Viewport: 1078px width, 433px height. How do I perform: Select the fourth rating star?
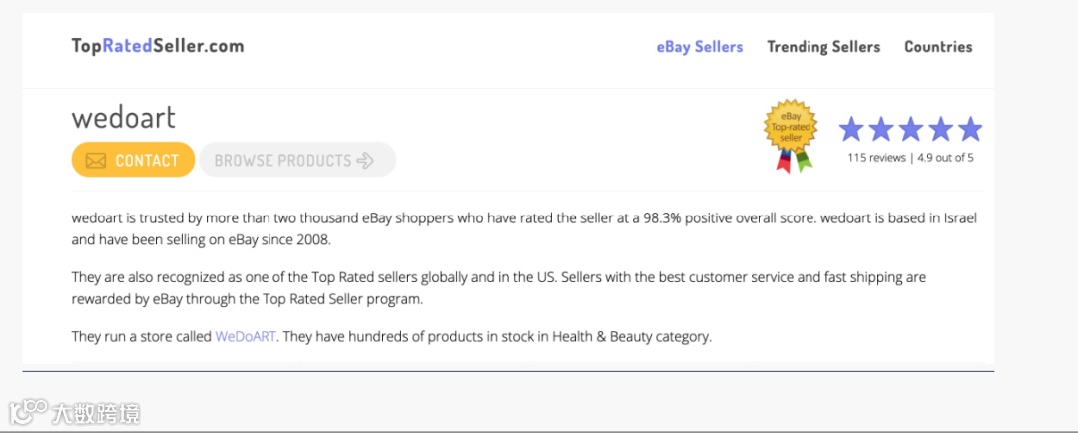point(941,129)
